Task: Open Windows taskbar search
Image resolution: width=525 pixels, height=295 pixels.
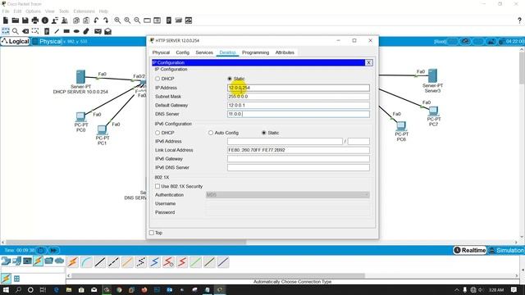Action: click(x=18, y=289)
